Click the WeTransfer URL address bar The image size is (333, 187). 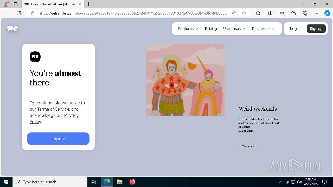click(x=133, y=13)
